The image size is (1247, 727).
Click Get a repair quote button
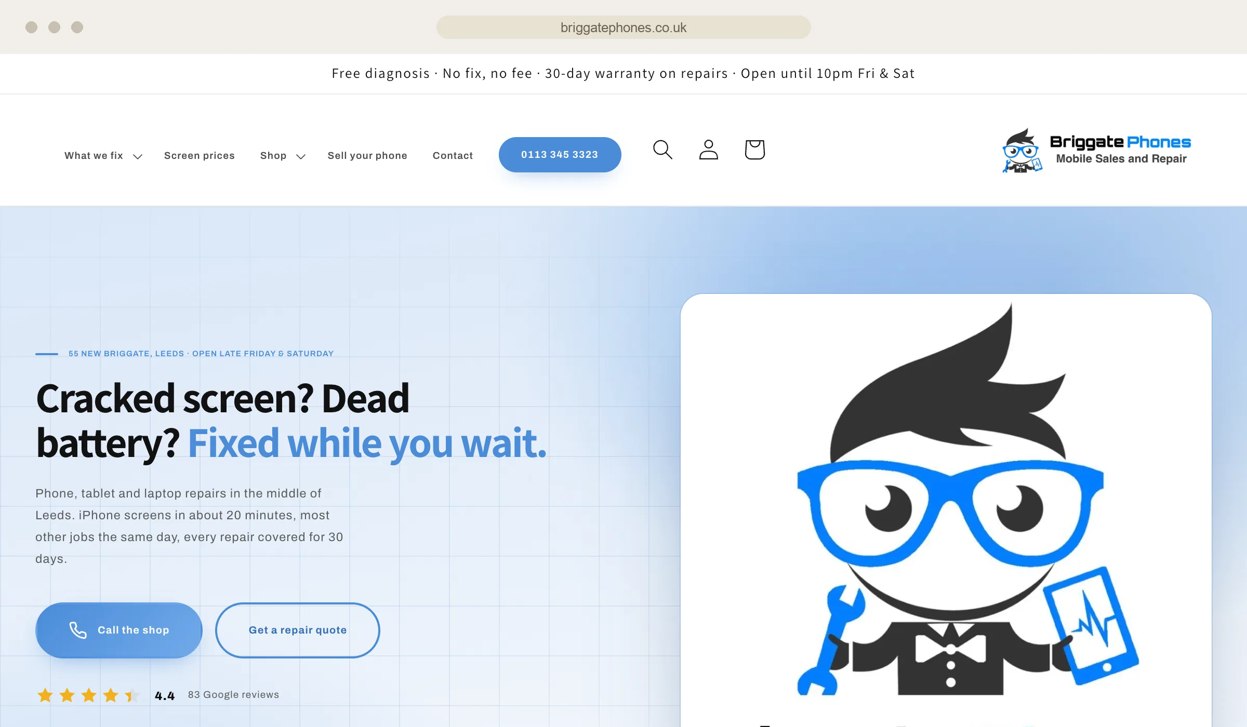click(298, 630)
